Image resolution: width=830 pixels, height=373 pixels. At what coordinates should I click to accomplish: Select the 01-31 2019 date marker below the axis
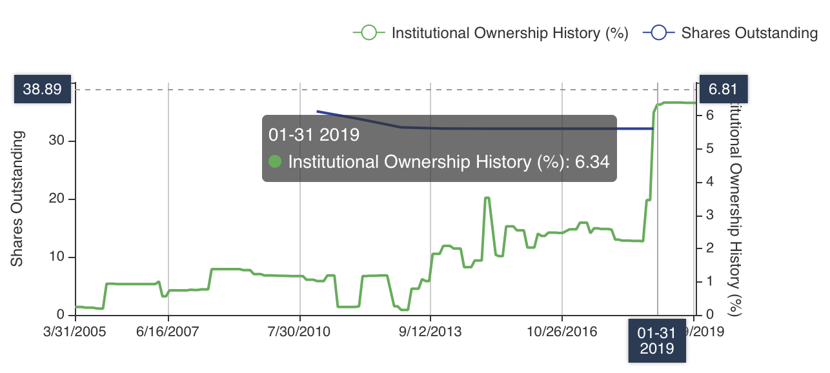click(656, 341)
